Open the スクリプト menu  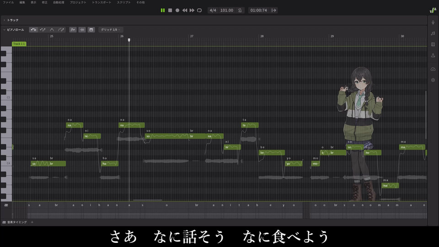point(124,2)
